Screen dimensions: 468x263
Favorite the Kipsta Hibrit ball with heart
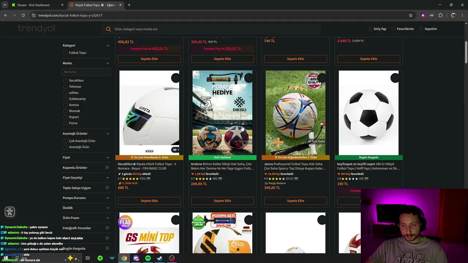click(175, 78)
